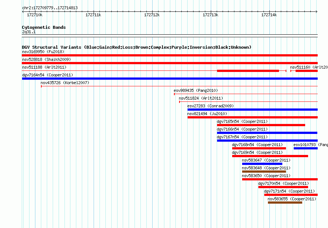The image size is (328, 228).
Task: Open the nsv528818 (Shaikh2009) variant label
Action: click(46, 59)
